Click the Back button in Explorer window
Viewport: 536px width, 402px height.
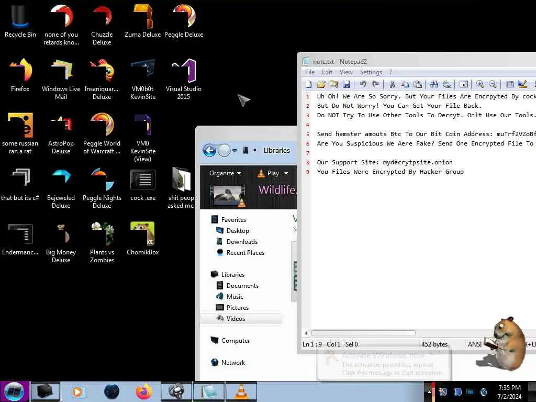[x=209, y=150]
